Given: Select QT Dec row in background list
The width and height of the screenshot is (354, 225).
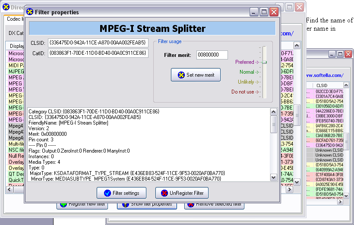Looking at the screenshot, I should pyautogui.click(x=16, y=174).
